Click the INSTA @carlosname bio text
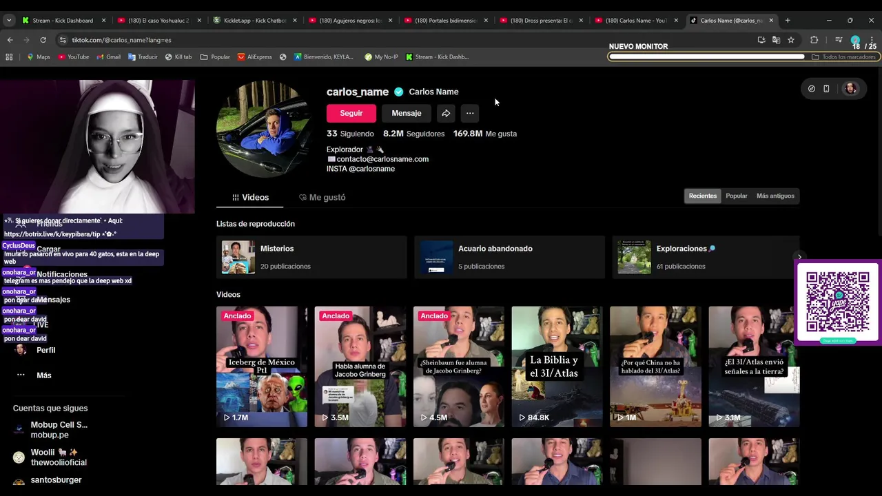882x496 pixels. 360,169
